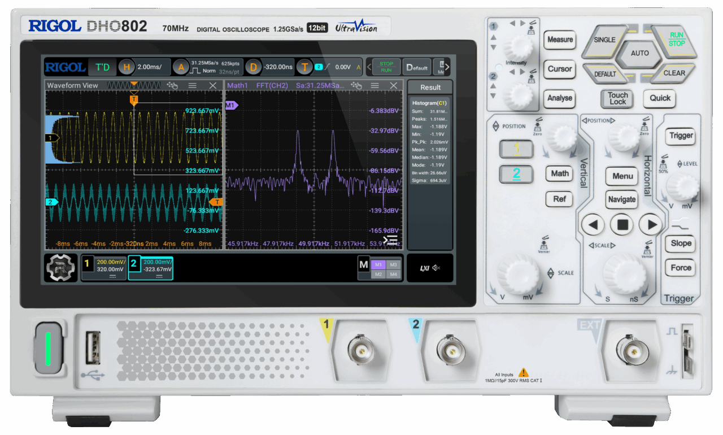Viewport: 723px width, 435px height.
Task: Toggle the channel 2 label on screen
Action: (134, 263)
